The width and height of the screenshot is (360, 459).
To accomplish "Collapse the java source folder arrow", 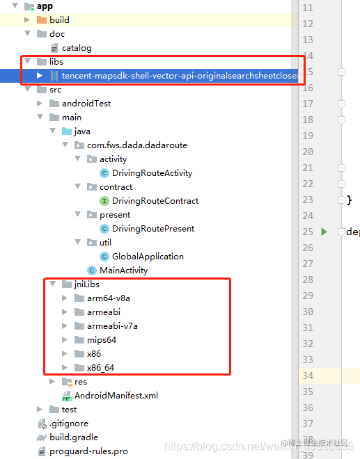I will tap(53, 131).
